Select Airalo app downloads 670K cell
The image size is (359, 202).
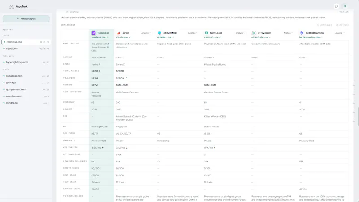[118, 154]
